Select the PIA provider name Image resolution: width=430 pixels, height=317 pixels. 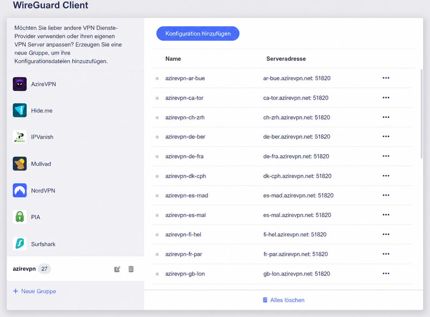coord(36,217)
